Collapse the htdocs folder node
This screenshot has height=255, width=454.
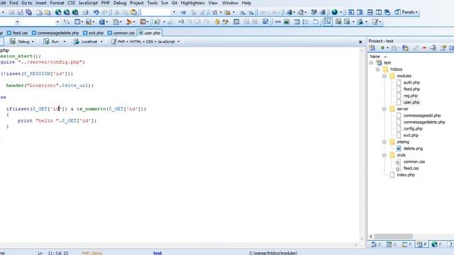(x=378, y=69)
